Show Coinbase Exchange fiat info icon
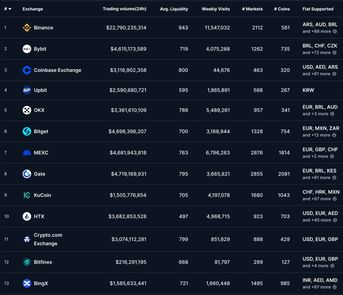Viewport: 343px width, 295px height. click(x=334, y=74)
